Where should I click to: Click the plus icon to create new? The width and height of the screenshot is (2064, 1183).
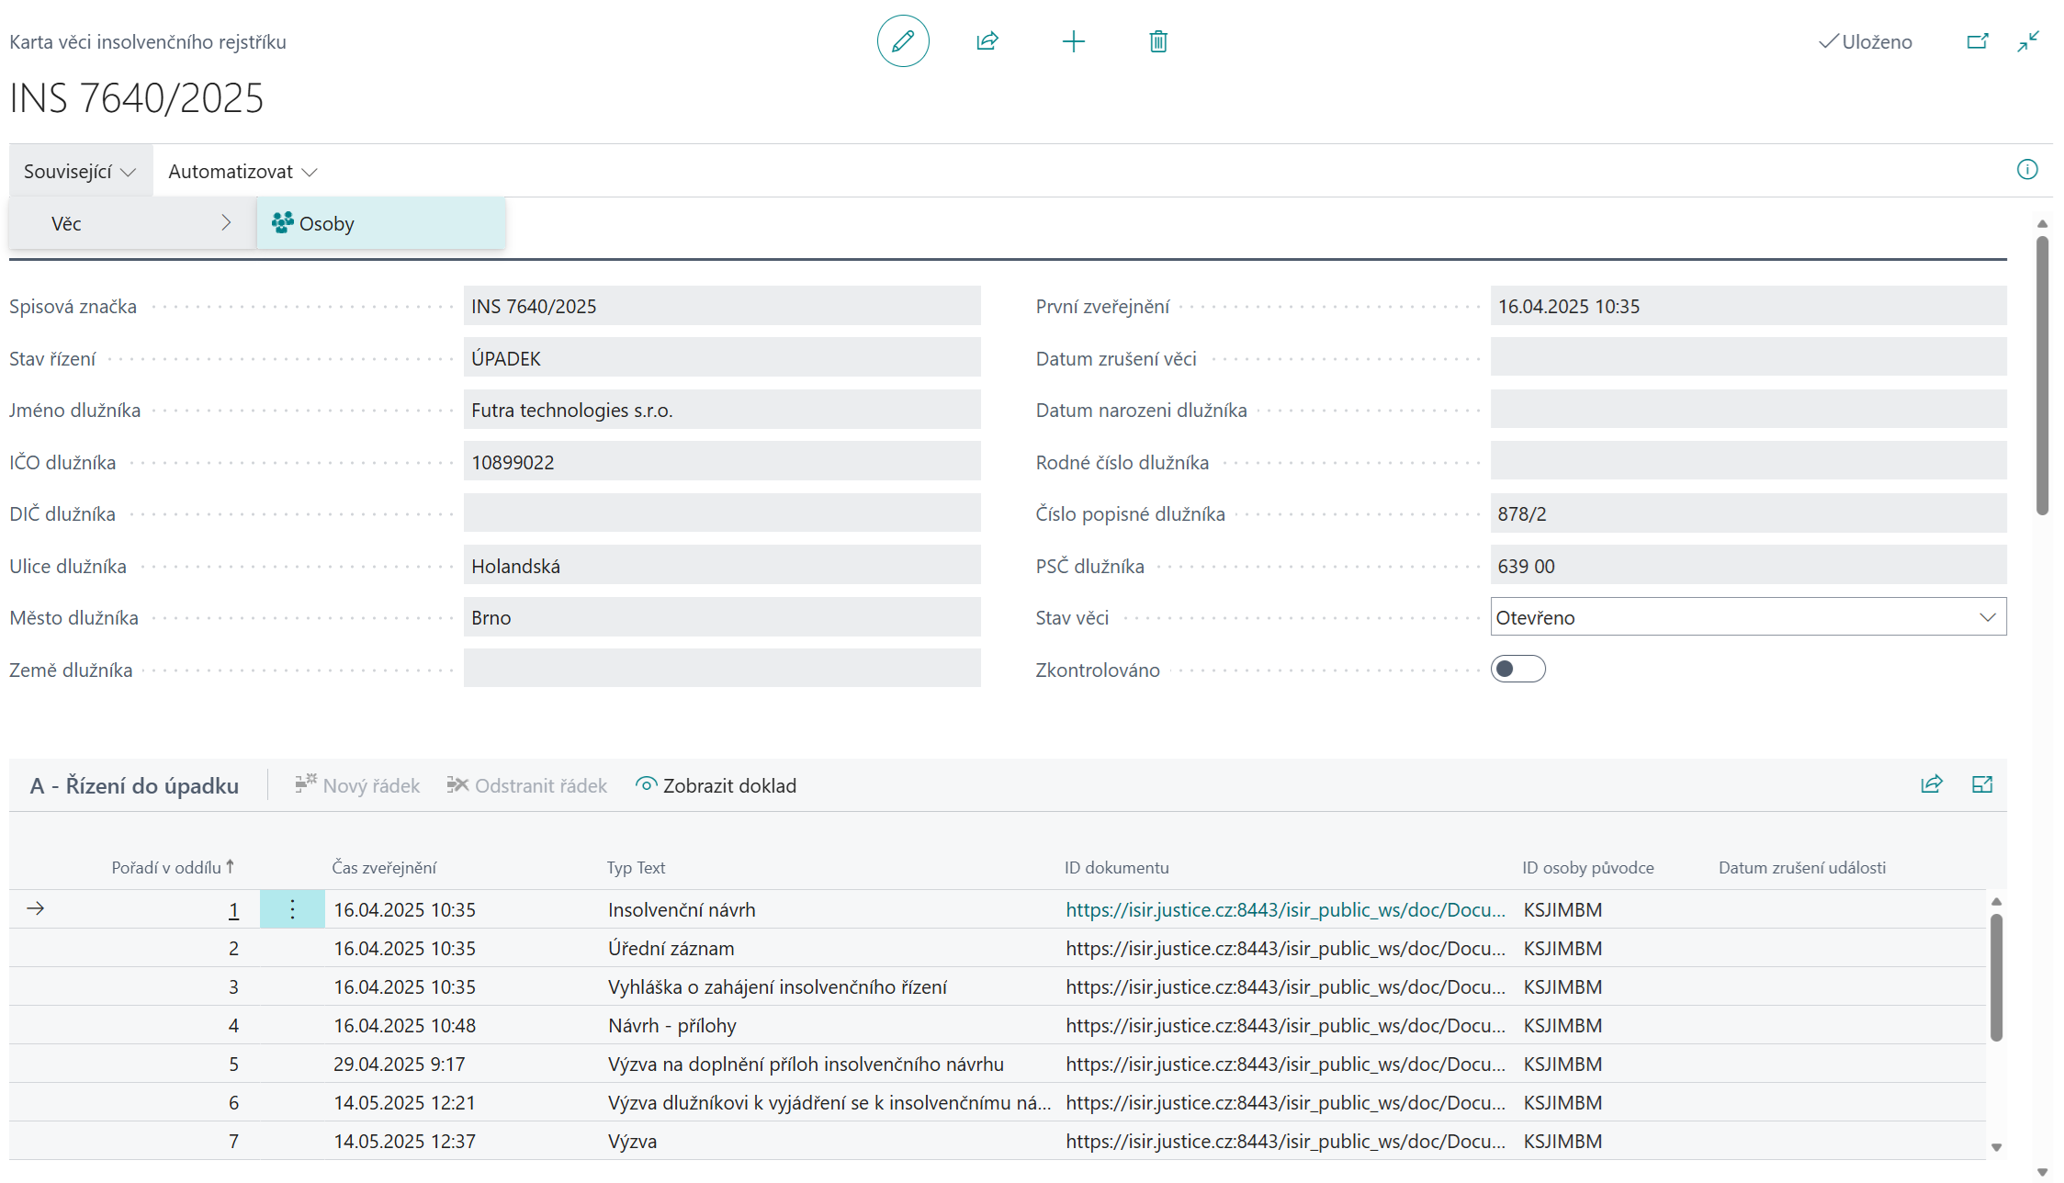[x=1073, y=41]
